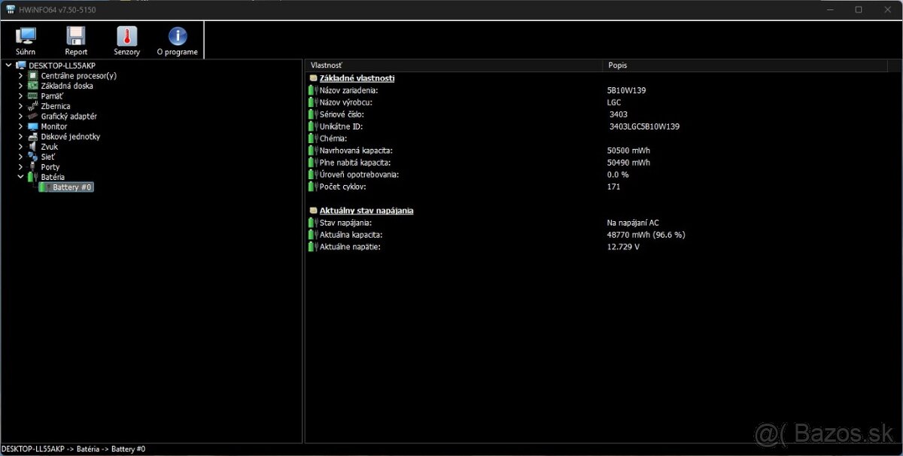Click the disk icon beside Diskové jednotky
The height and width of the screenshot is (456, 903).
[32, 136]
